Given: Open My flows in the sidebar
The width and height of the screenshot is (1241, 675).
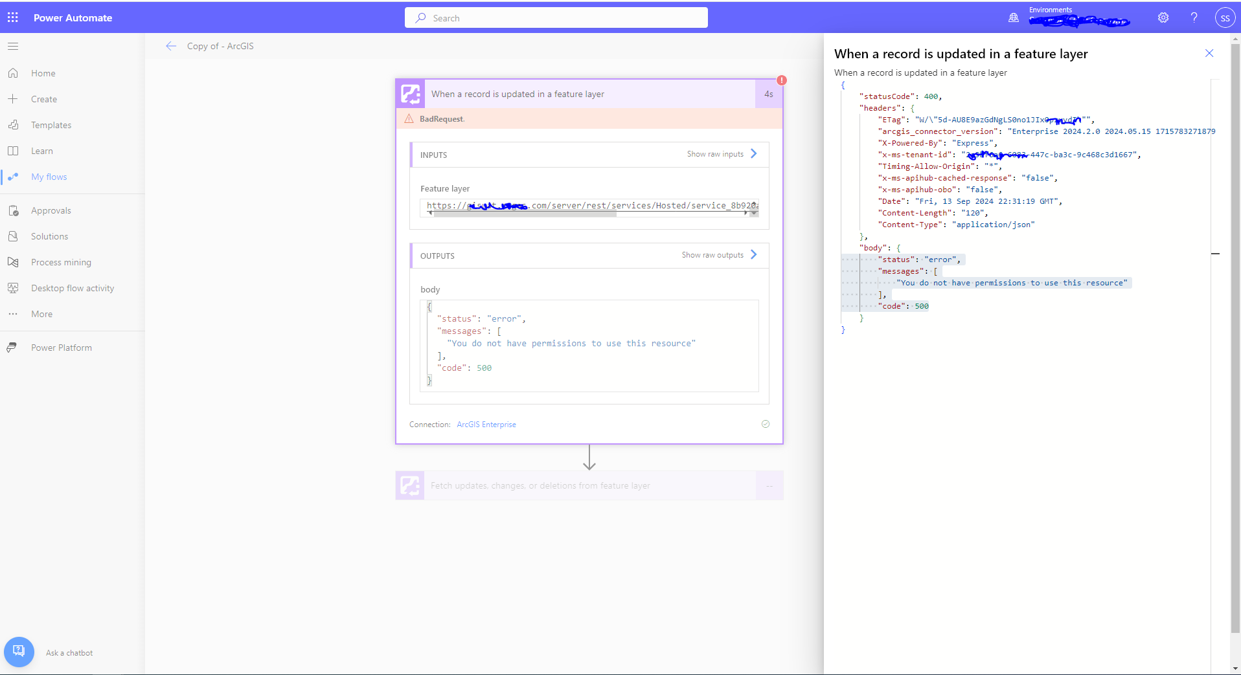Looking at the screenshot, I should 49,176.
